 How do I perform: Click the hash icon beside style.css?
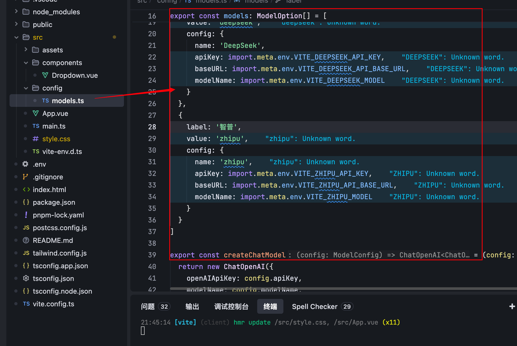coord(35,139)
